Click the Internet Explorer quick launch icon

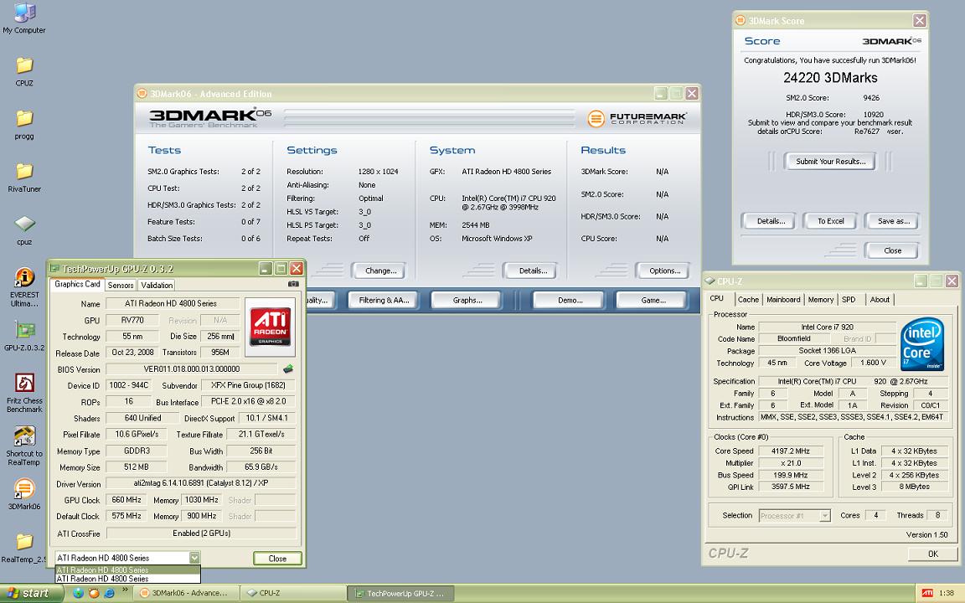tap(109, 593)
